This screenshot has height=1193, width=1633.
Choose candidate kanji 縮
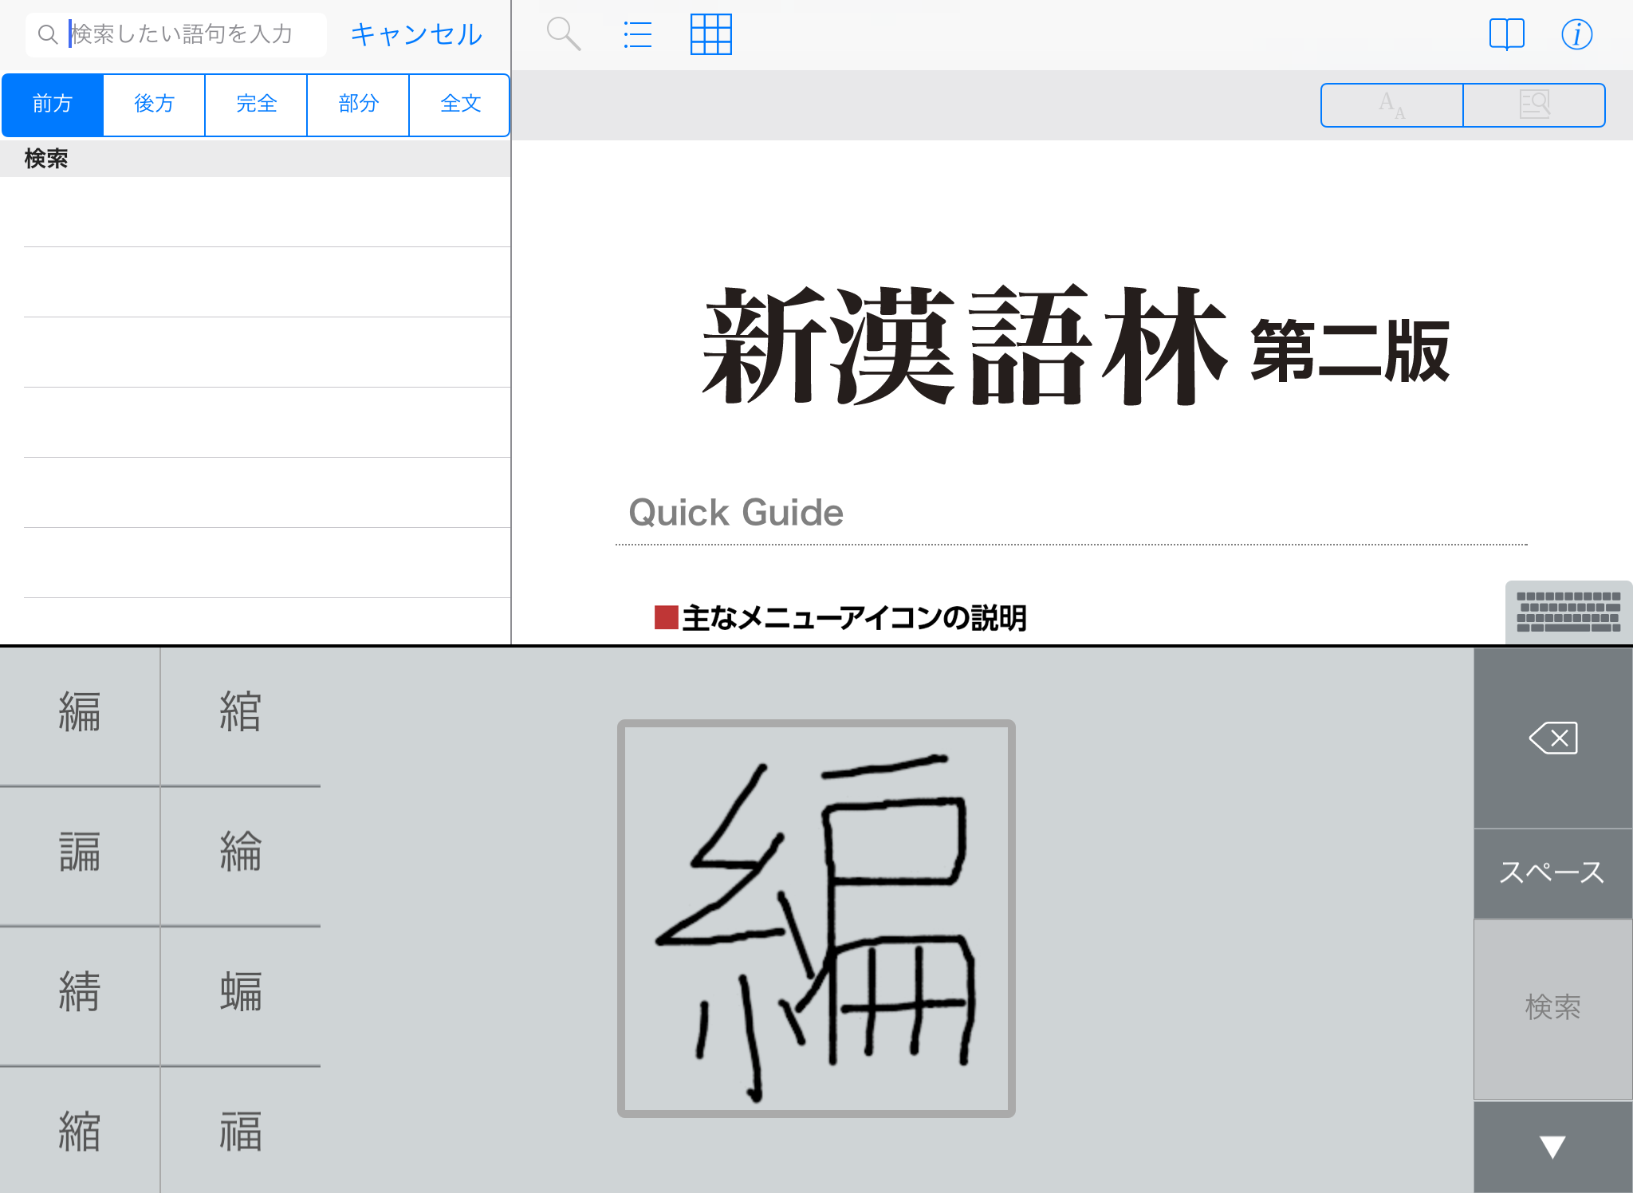(79, 1131)
